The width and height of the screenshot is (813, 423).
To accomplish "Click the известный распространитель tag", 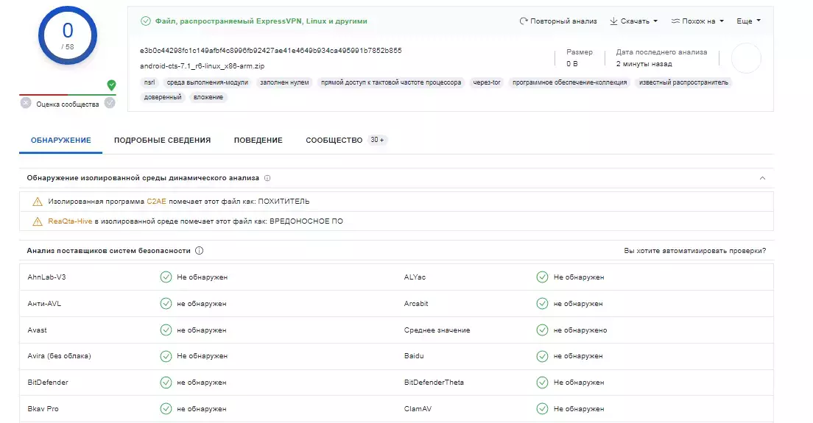I will (x=683, y=82).
